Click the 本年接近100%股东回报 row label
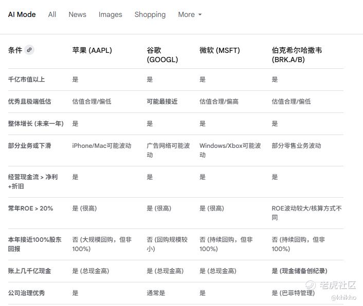363x306 pixels. 35,244
